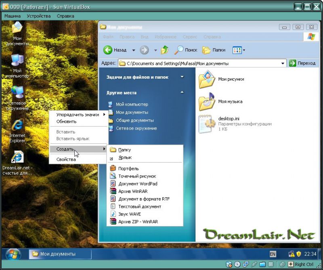This screenshot has width=323, height=270.
Task: Click the Up folder icon in toolbar
Action: pos(165,50)
